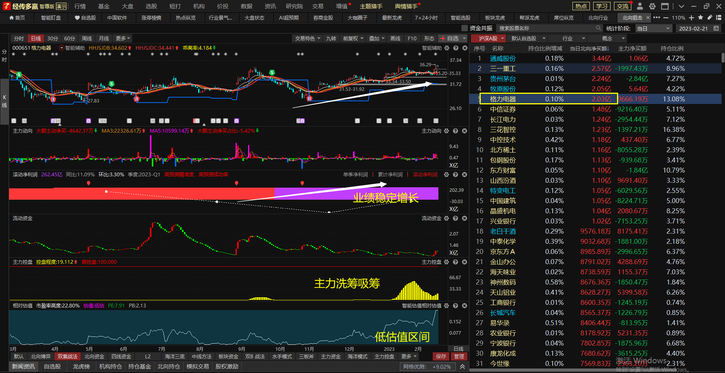Zoom in using the plus icon
This screenshot has width=725, height=373.
tap(691, 18)
